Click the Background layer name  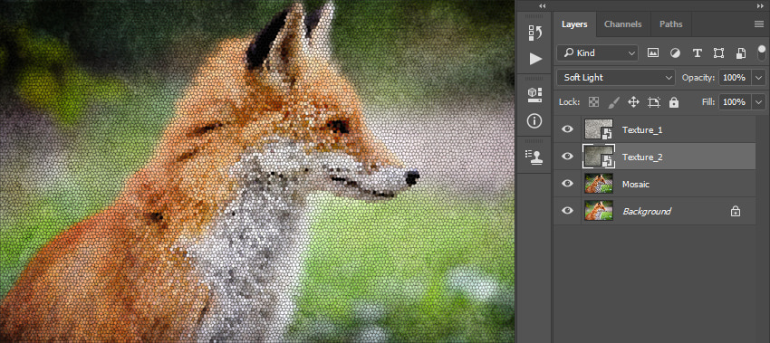pyautogui.click(x=647, y=212)
